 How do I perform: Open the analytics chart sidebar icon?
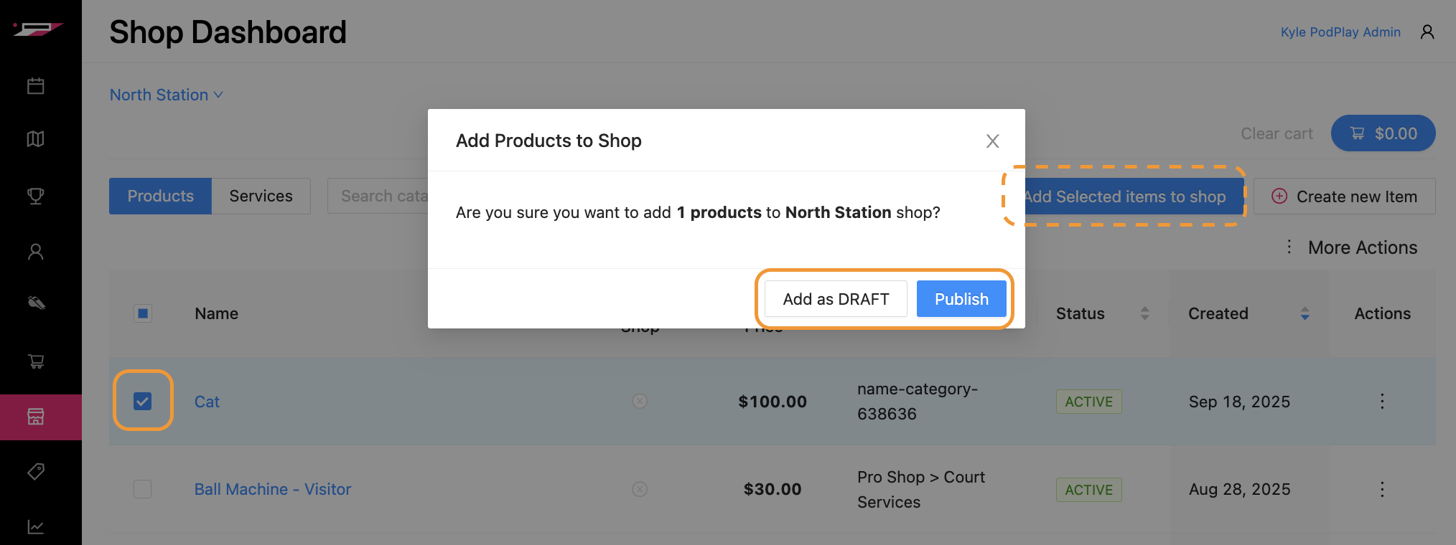point(36,527)
